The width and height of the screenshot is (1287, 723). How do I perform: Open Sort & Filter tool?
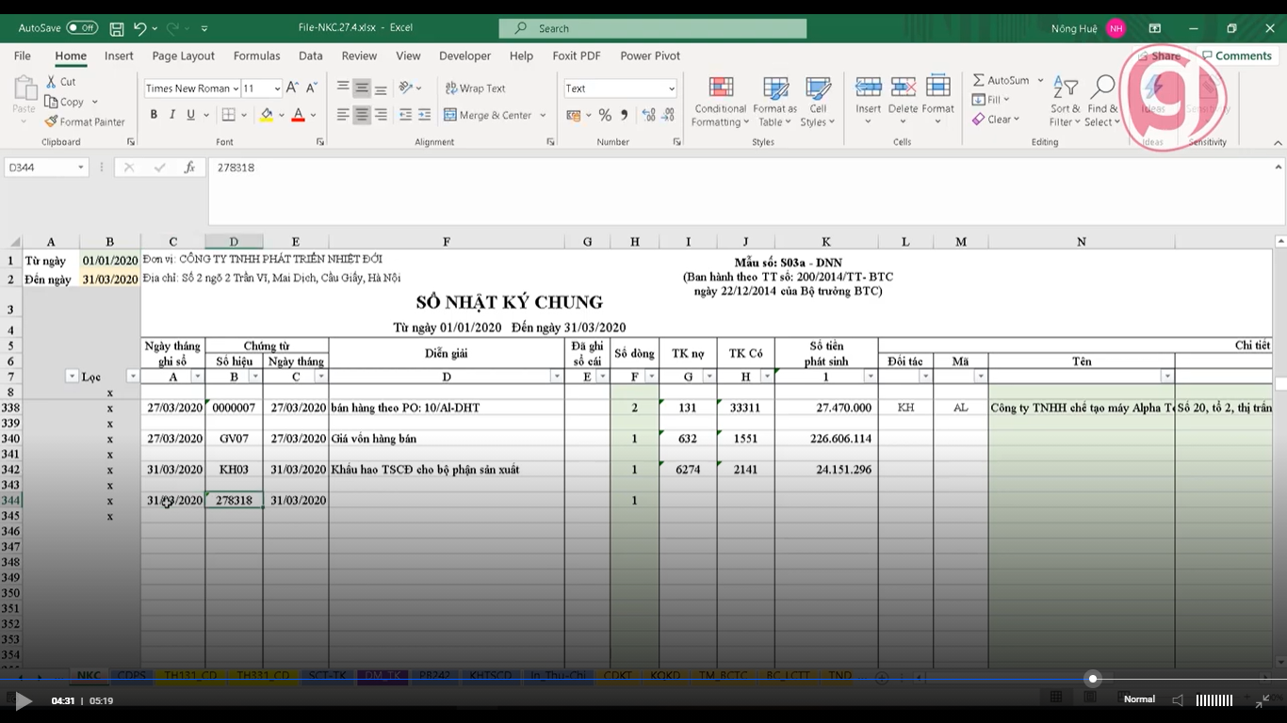pyautogui.click(x=1064, y=102)
